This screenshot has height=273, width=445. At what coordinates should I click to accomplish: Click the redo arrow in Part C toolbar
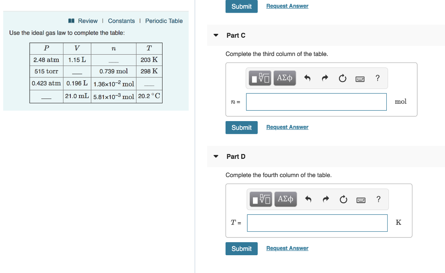click(x=325, y=78)
